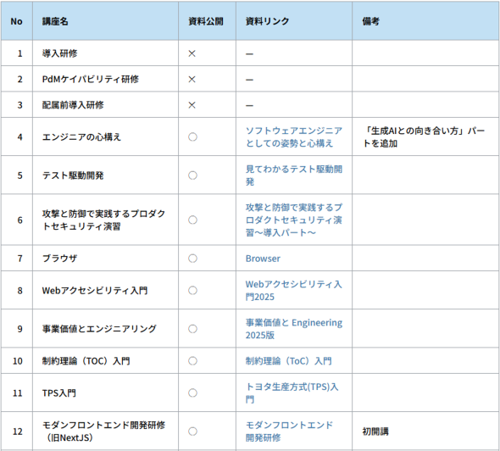The image size is (500, 451).
Task: Click the ○ mark in the ブラウザ row
Action: [x=192, y=259]
